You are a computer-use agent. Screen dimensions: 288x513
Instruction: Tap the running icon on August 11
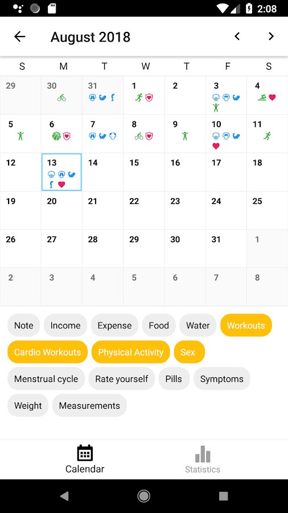click(268, 136)
